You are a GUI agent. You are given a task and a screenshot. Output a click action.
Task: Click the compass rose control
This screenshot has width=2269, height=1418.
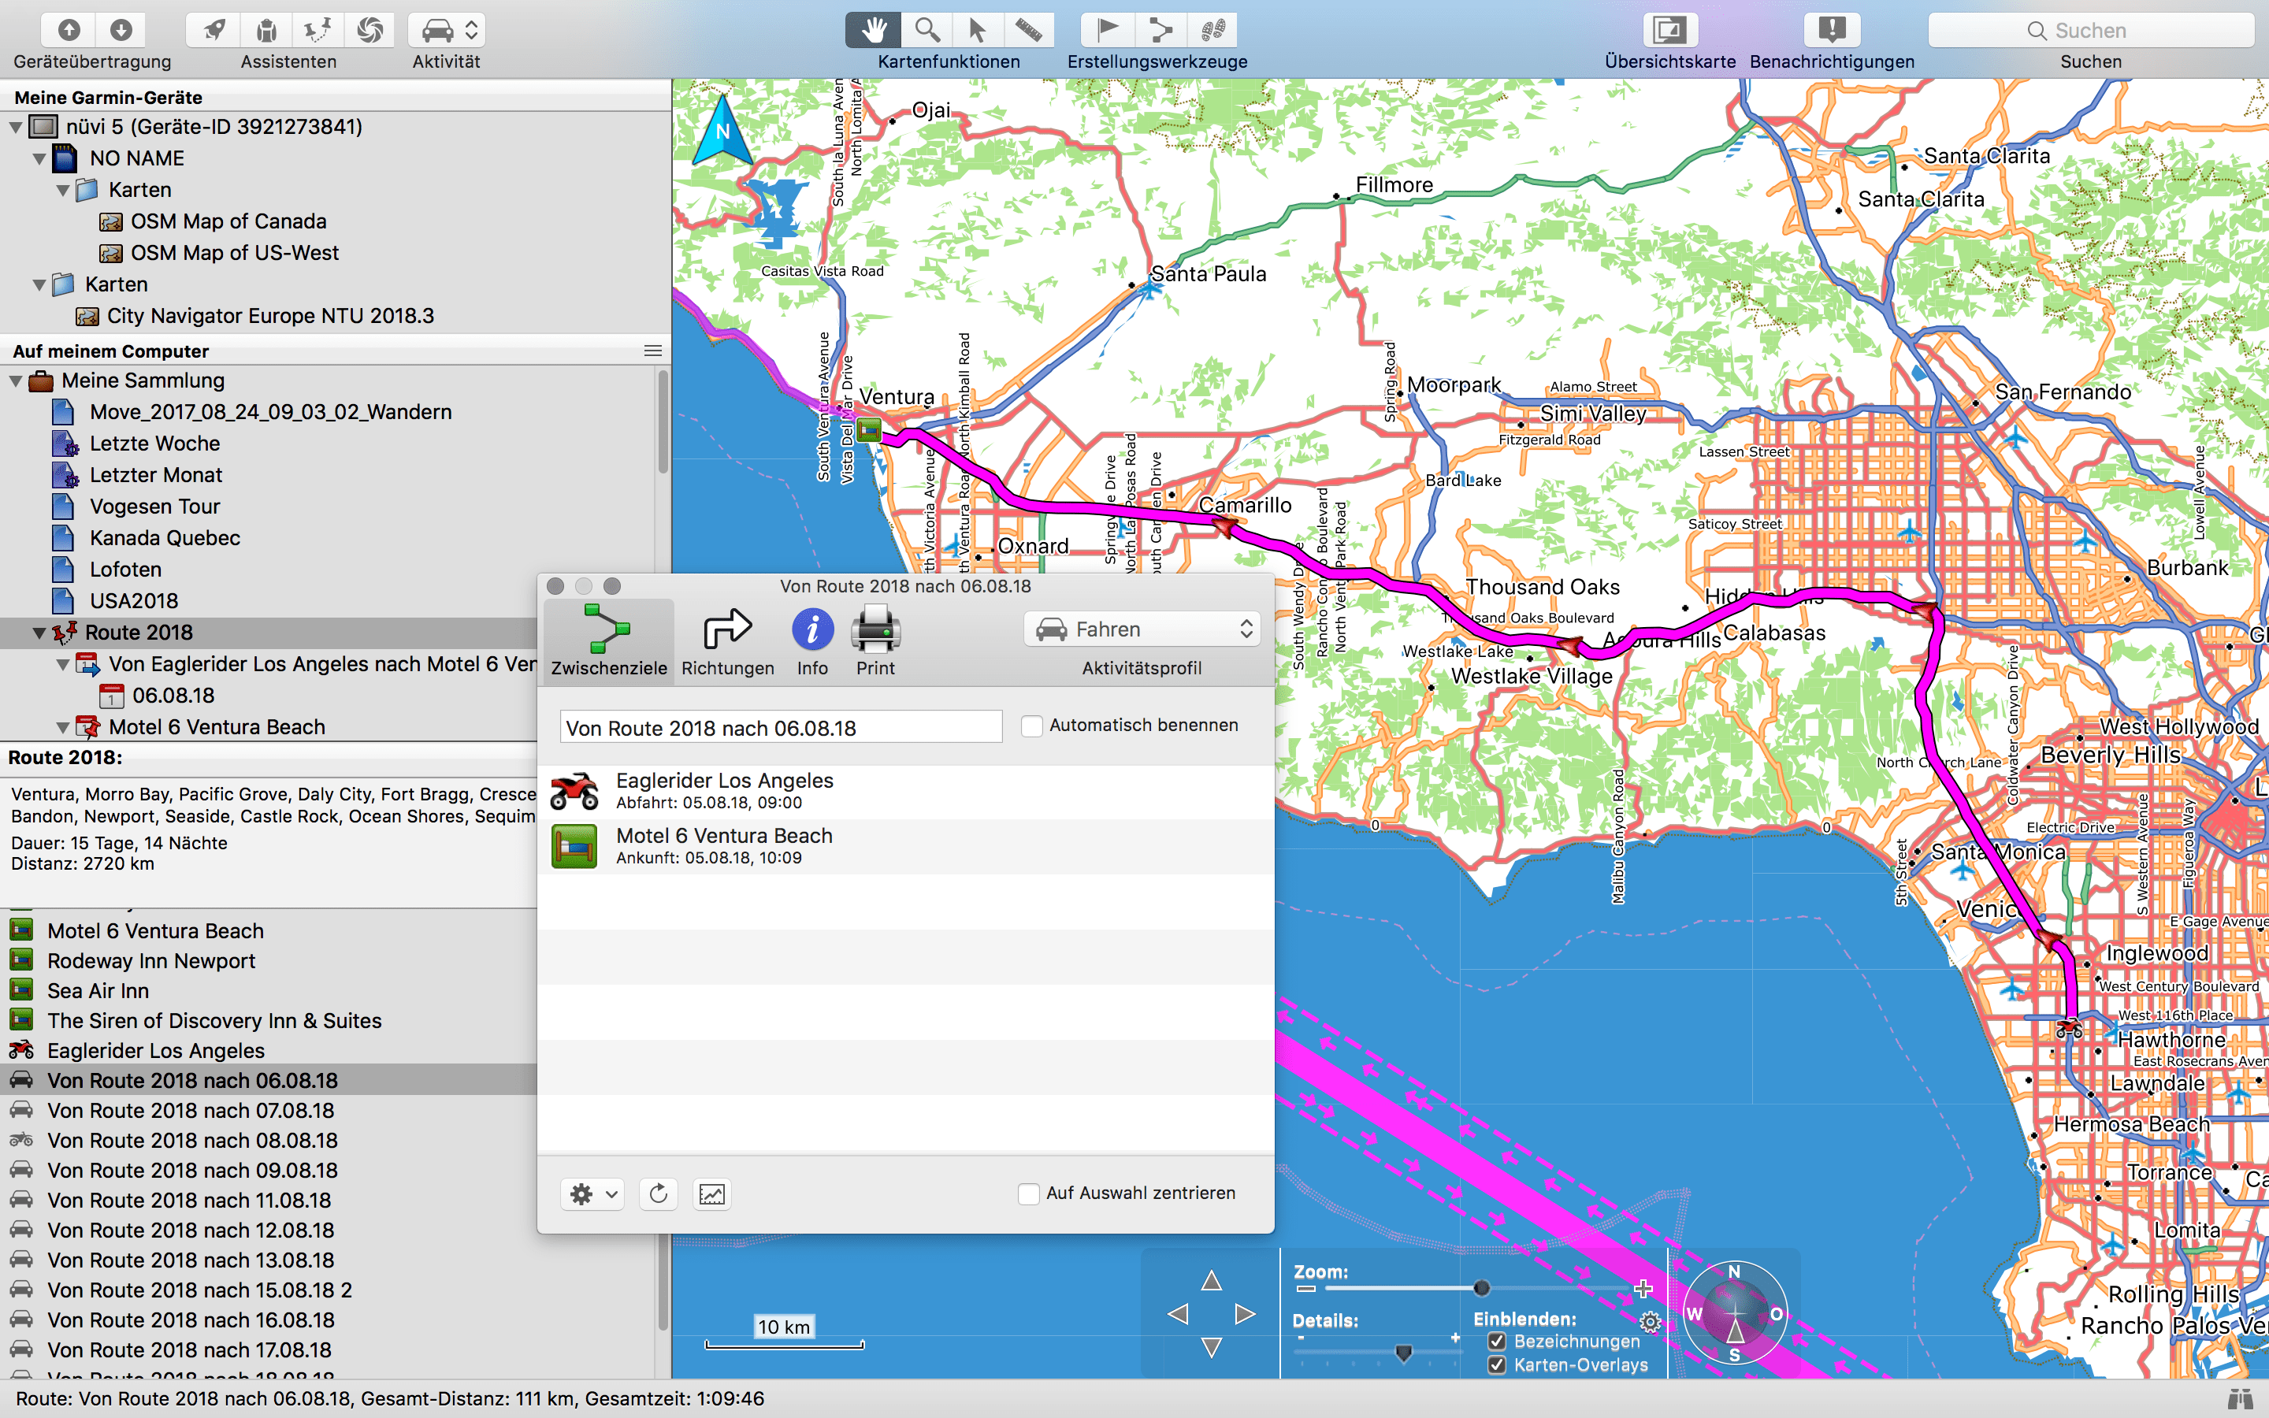click(1735, 1313)
